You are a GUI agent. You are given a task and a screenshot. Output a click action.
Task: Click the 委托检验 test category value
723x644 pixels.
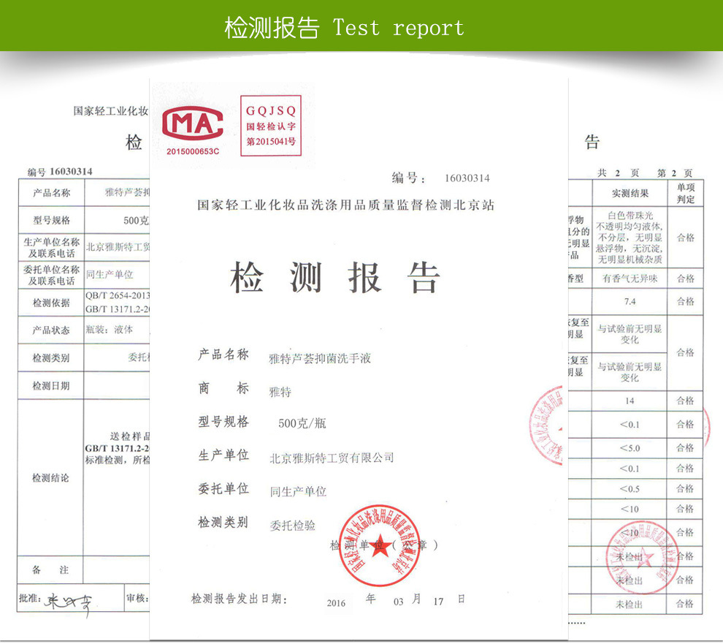293,525
